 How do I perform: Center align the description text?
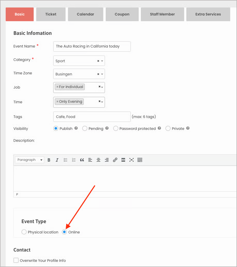click(98, 160)
